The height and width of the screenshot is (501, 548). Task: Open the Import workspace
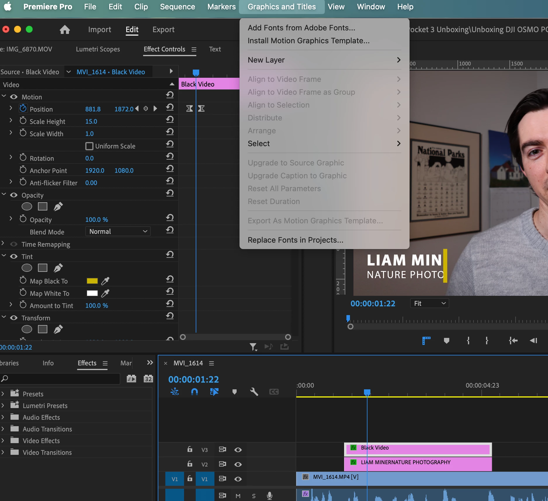100,30
